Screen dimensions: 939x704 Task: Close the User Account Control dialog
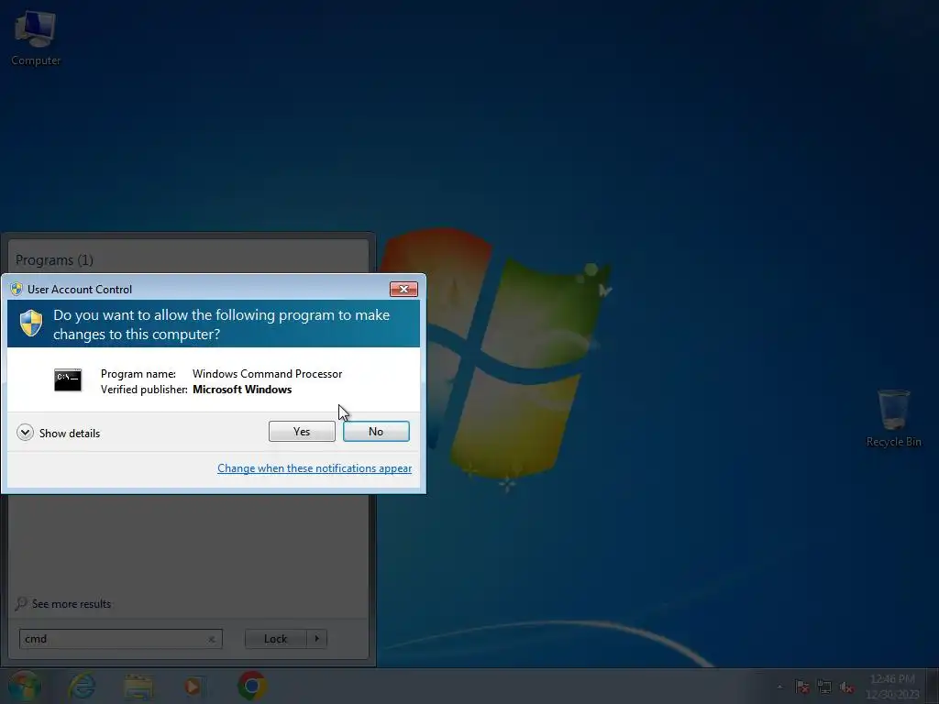(403, 289)
